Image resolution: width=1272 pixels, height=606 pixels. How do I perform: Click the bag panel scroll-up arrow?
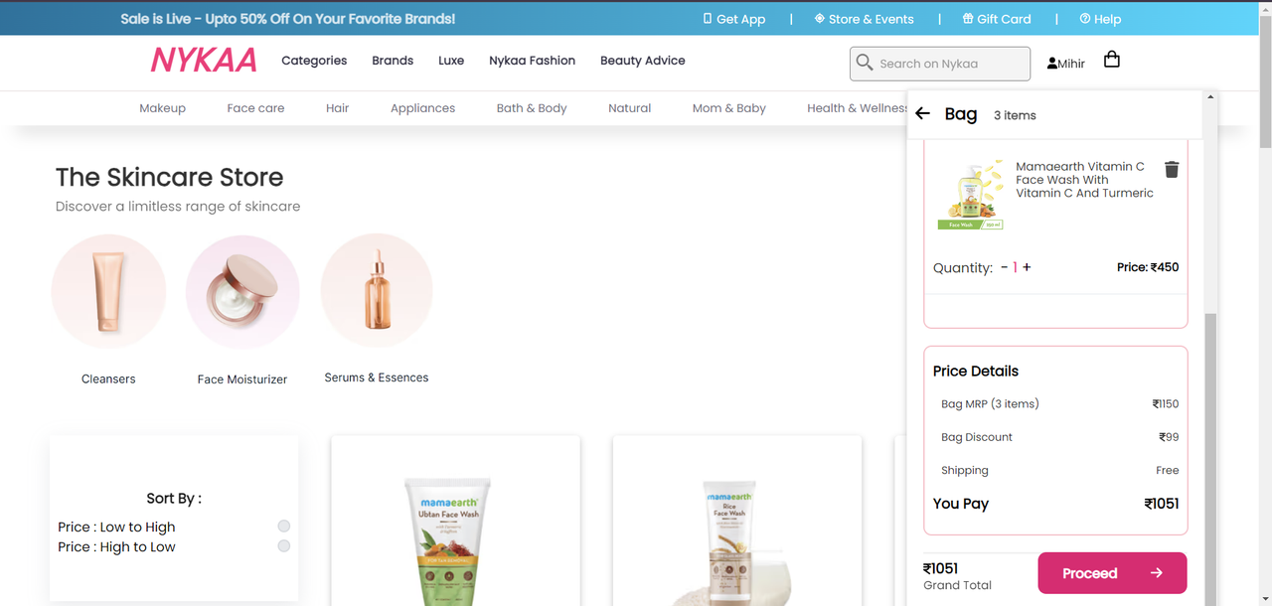point(1209,97)
